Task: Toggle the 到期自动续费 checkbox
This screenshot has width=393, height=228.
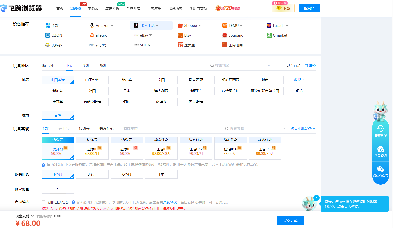Action: (43, 202)
